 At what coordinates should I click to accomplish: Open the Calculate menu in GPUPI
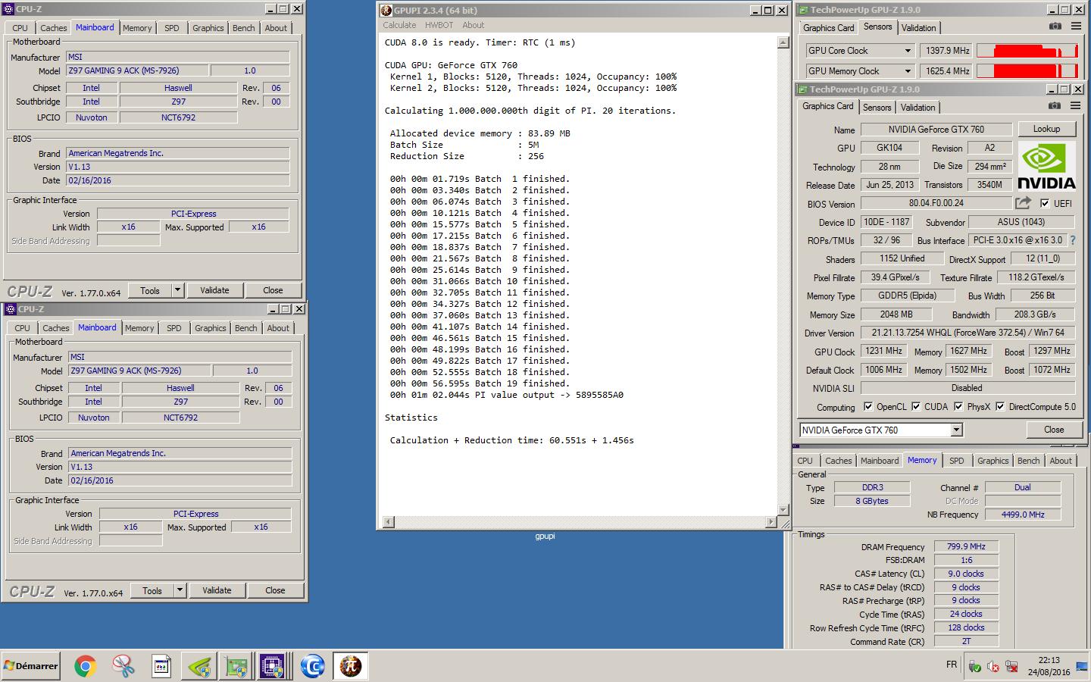(x=399, y=25)
